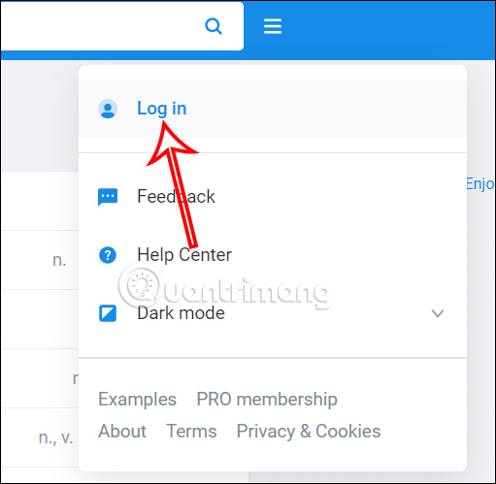Open the Feedback menu entry
This screenshot has height=484, width=496.
click(273, 197)
